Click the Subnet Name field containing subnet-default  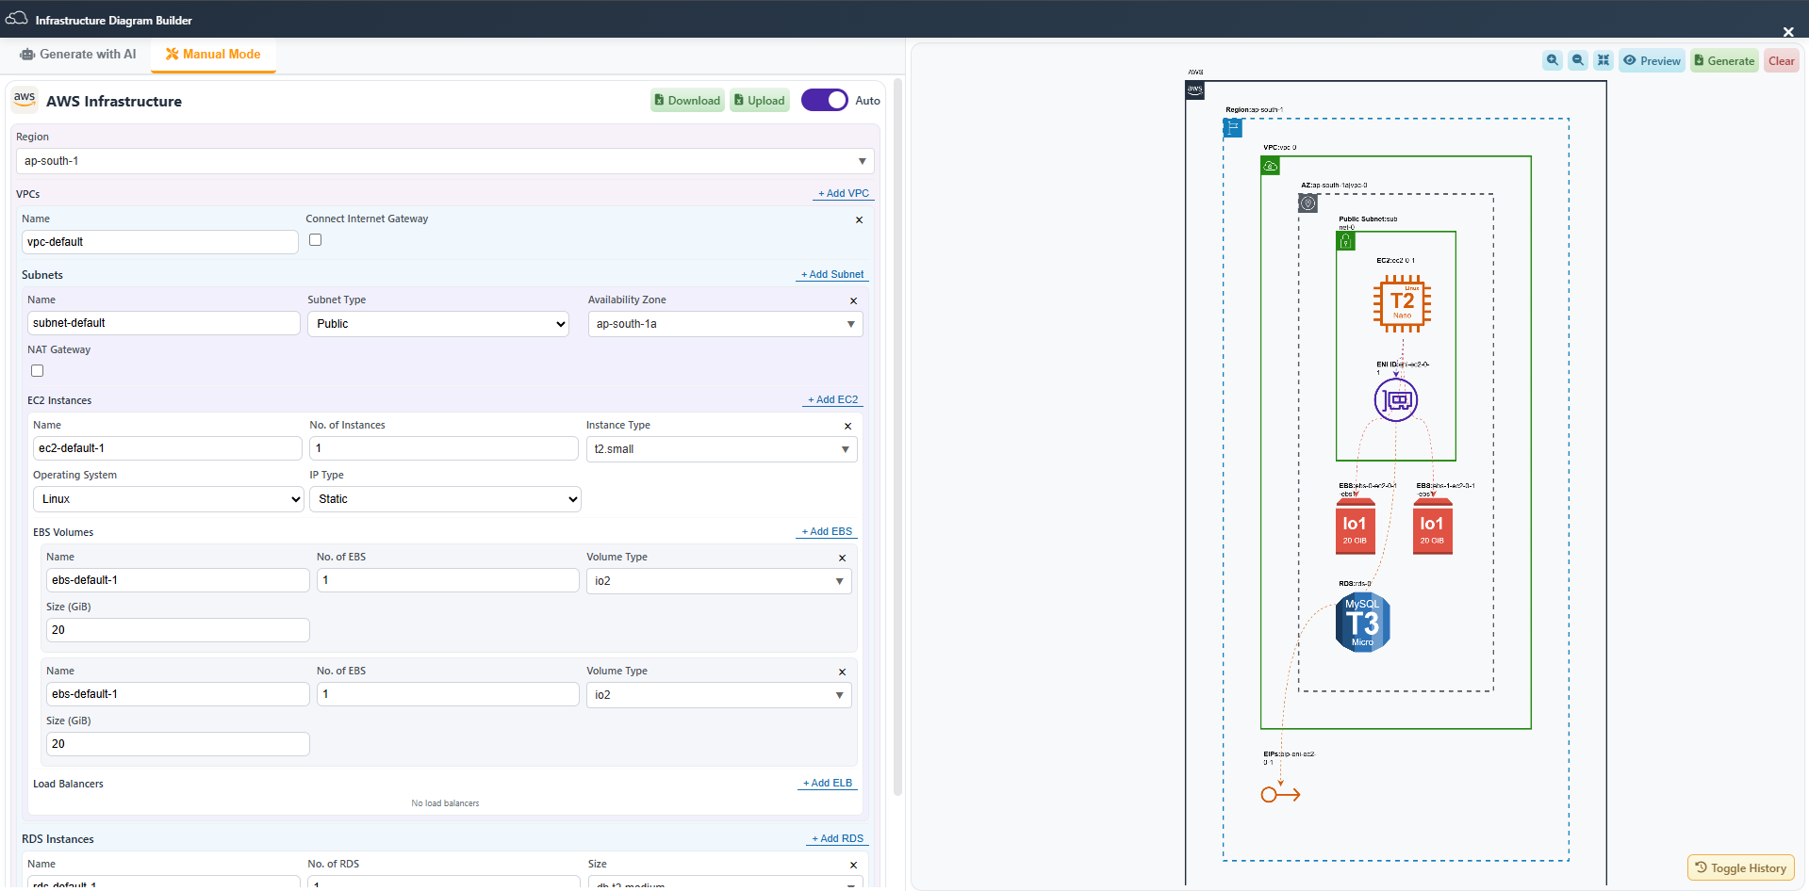coord(163,323)
